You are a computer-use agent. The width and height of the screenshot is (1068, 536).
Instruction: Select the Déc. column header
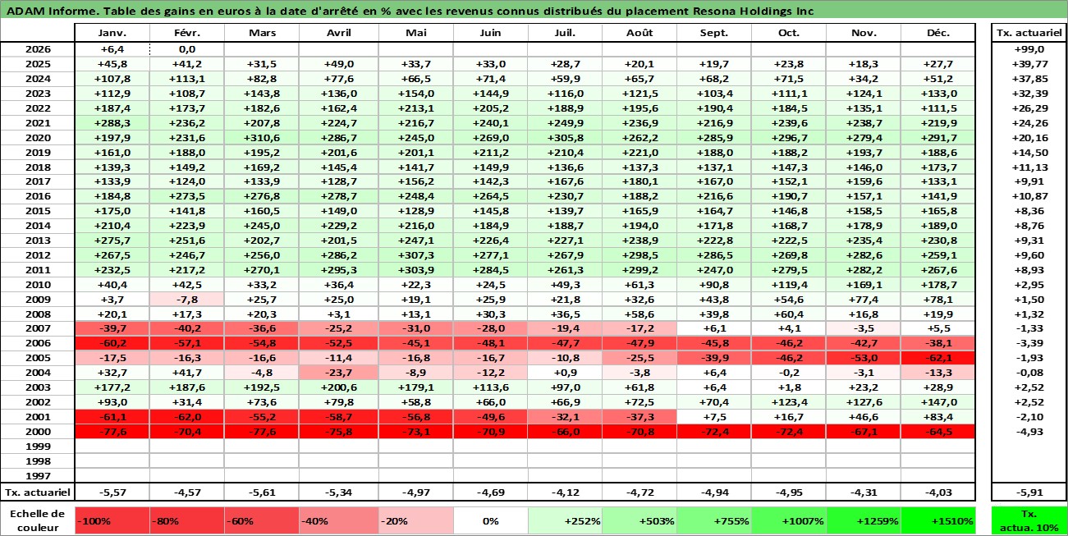[x=937, y=33]
